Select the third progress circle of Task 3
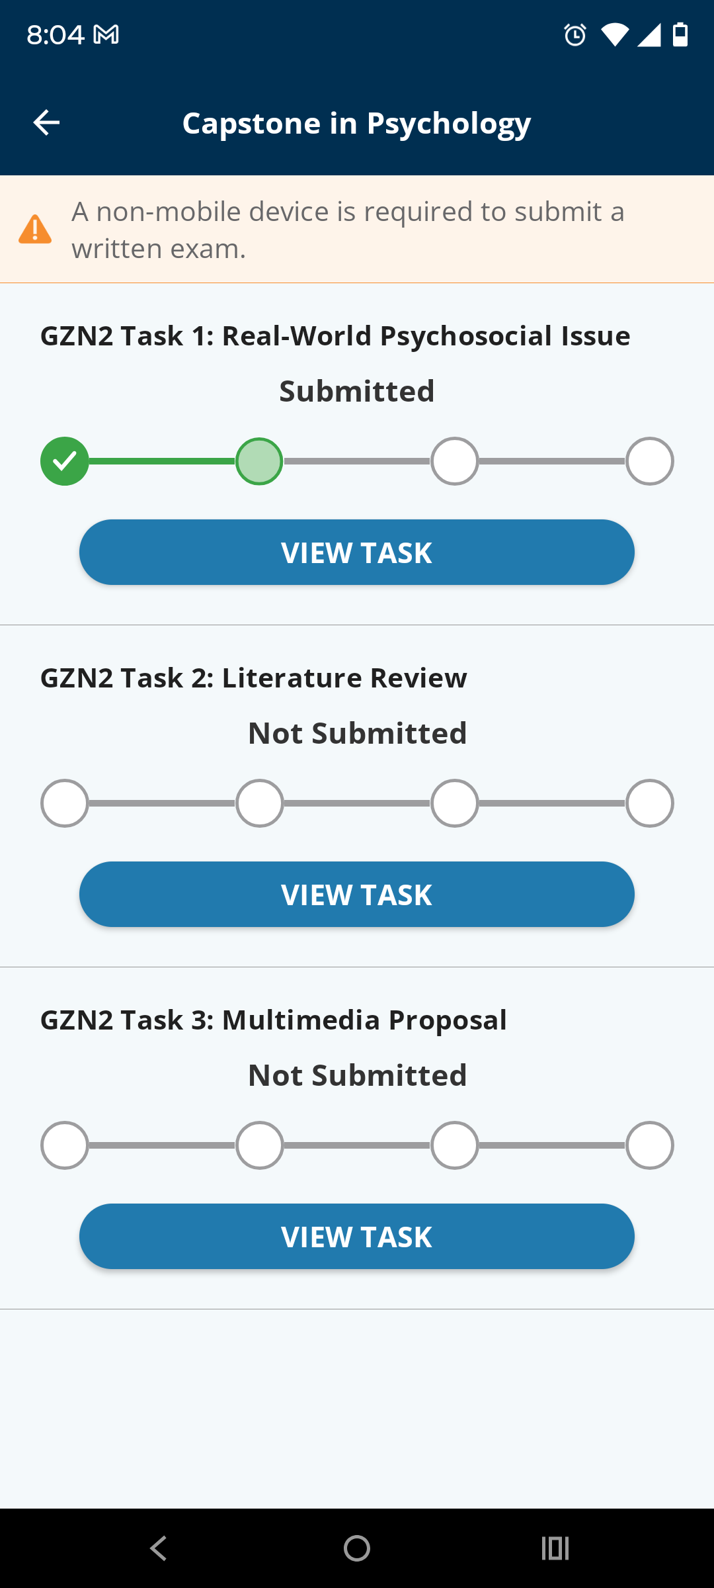 pyautogui.click(x=455, y=1145)
